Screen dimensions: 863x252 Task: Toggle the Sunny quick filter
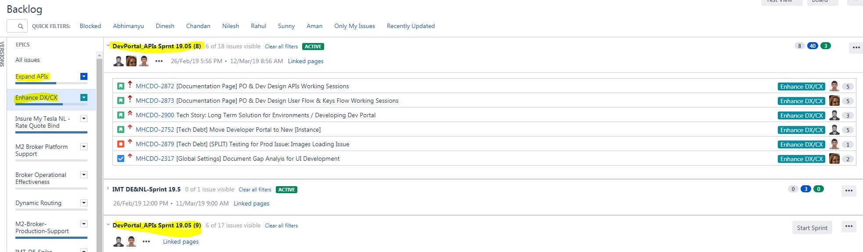pos(286,26)
